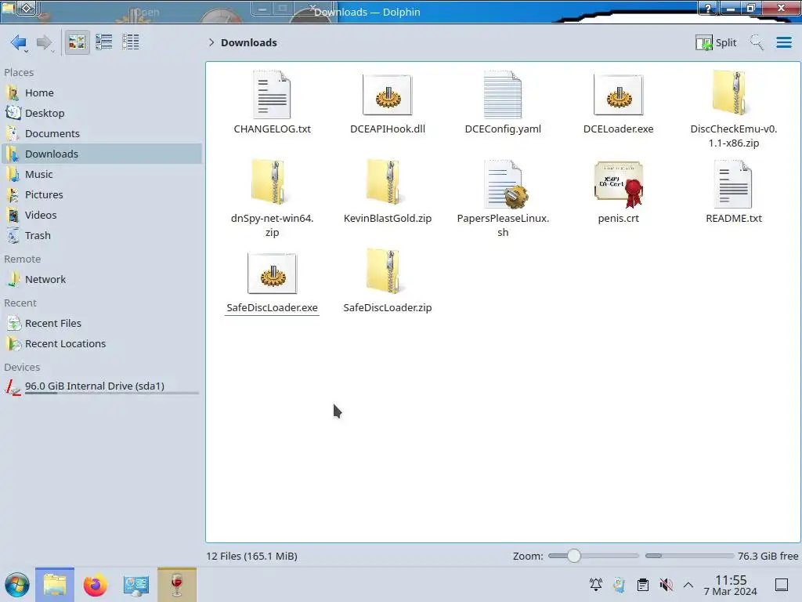802x602 pixels.
Task: Select the dnSpy-net-win64.zip archive icon
Action: click(x=272, y=183)
